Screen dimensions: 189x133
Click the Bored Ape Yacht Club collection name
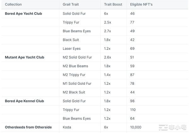click(x=23, y=13)
